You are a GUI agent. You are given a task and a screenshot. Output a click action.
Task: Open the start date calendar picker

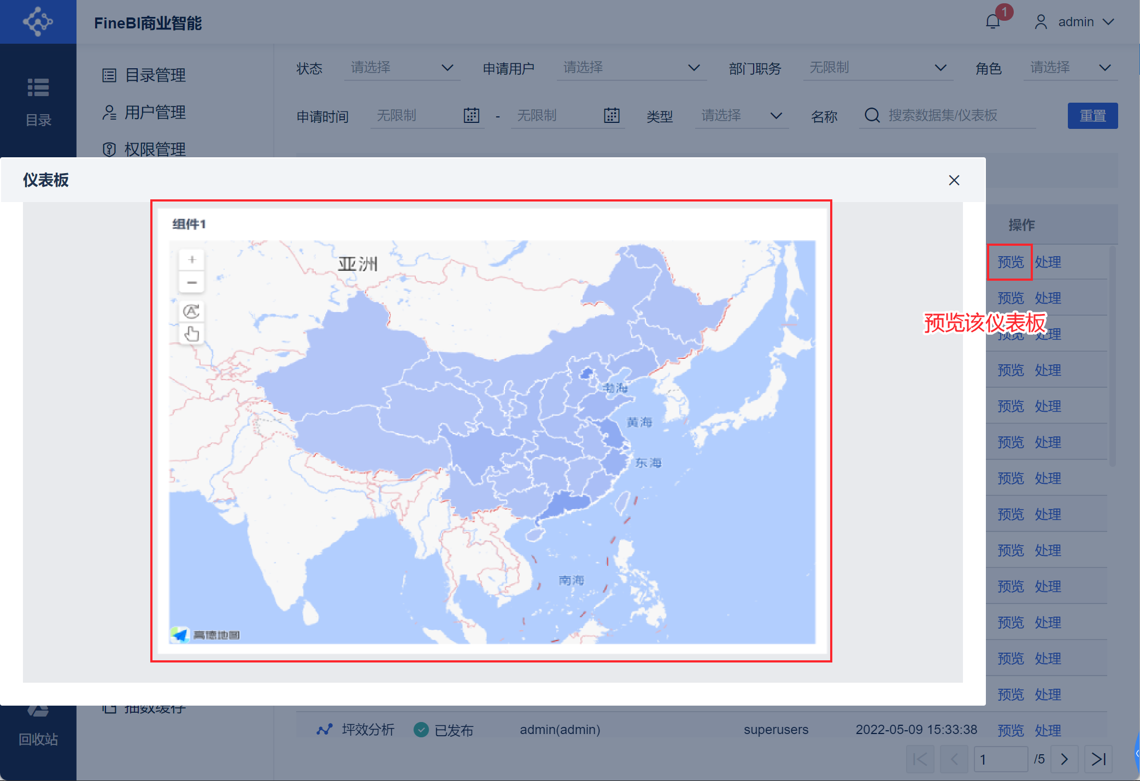point(471,115)
